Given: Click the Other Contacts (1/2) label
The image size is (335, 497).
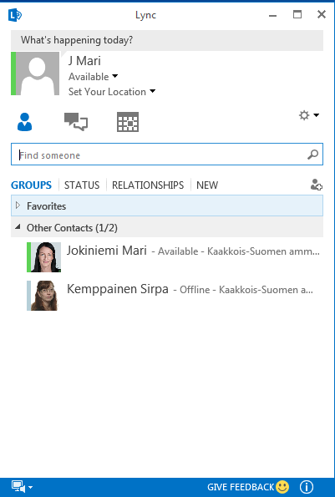Looking at the screenshot, I should tap(72, 227).
